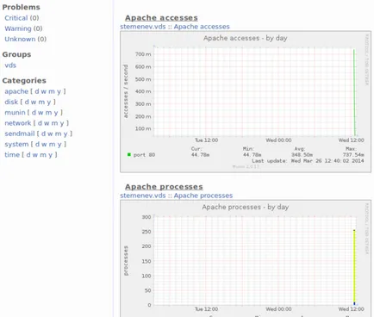Click the Apache processes heading
The image size is (374, 317).
(164, 187)
